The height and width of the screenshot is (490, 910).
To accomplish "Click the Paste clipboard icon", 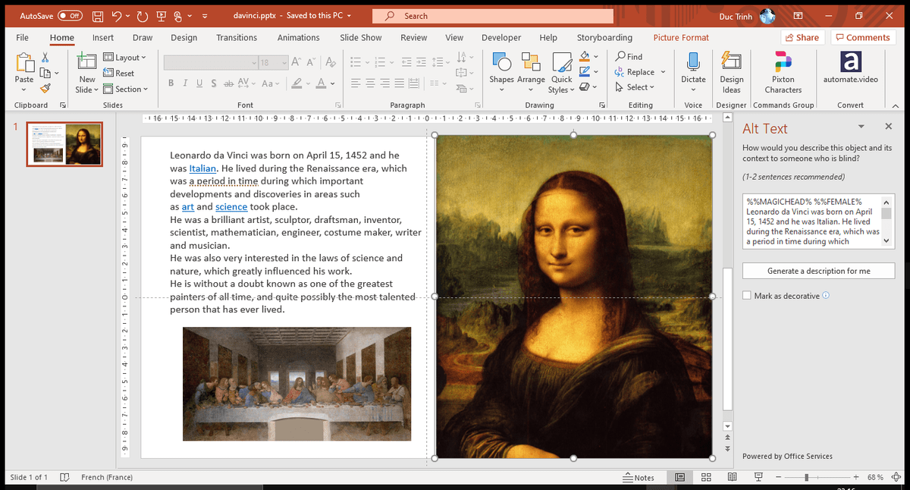I will pos(24,63).
